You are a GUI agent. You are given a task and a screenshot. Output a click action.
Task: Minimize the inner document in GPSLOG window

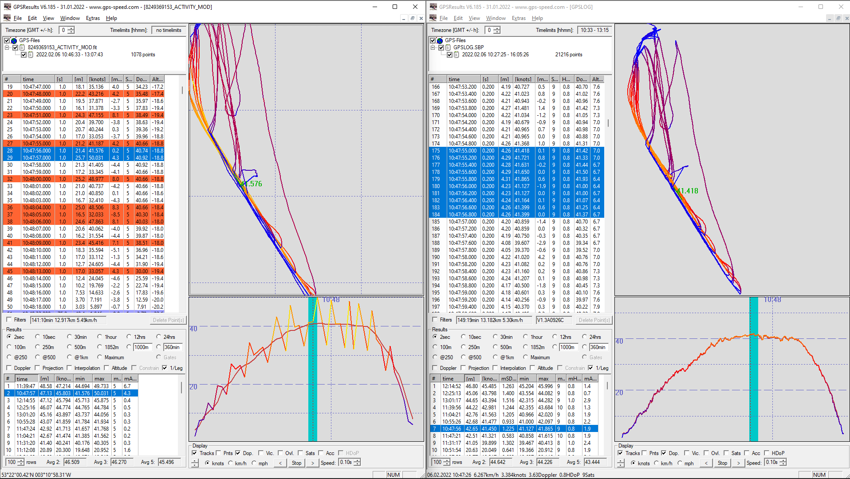point(829,18)
